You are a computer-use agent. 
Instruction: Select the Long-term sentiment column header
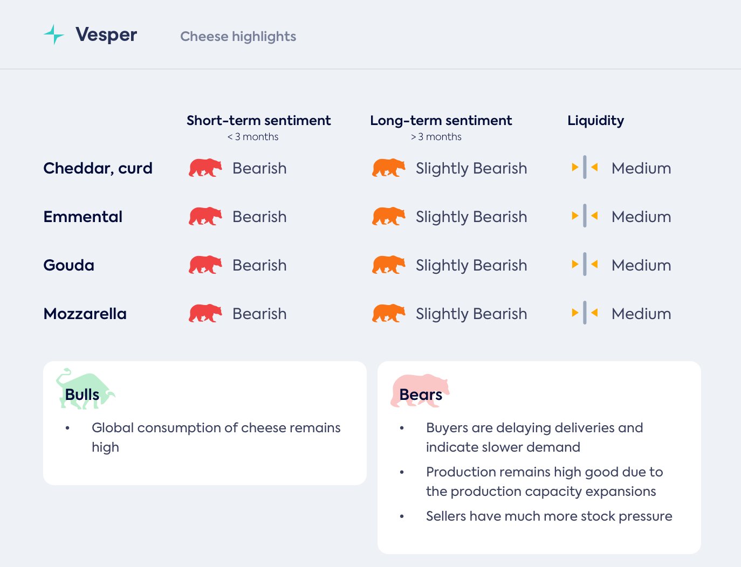441,121
